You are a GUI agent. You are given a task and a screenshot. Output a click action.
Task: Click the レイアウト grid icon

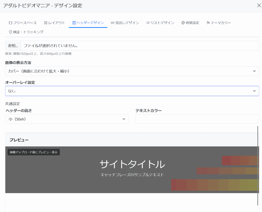coord(46,23)
